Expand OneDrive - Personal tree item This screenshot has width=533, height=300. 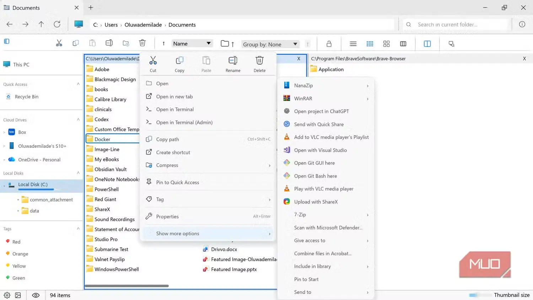coord(4,160)
